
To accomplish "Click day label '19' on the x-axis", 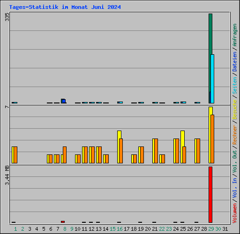I will pos(141,229).
